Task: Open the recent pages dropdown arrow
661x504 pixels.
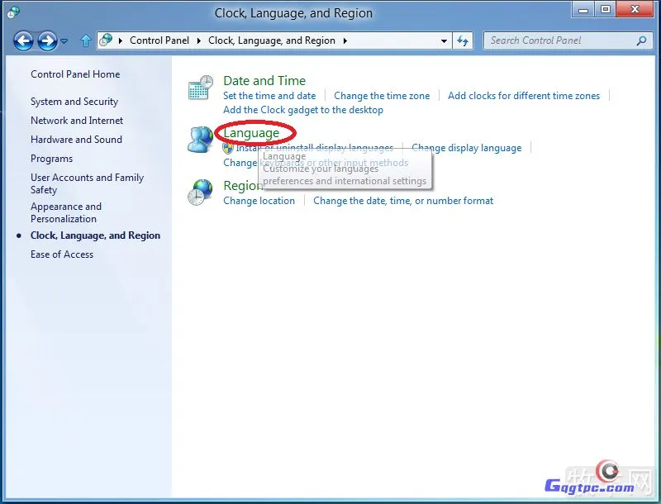Action: pyautogui.click(x=64, y=41)
